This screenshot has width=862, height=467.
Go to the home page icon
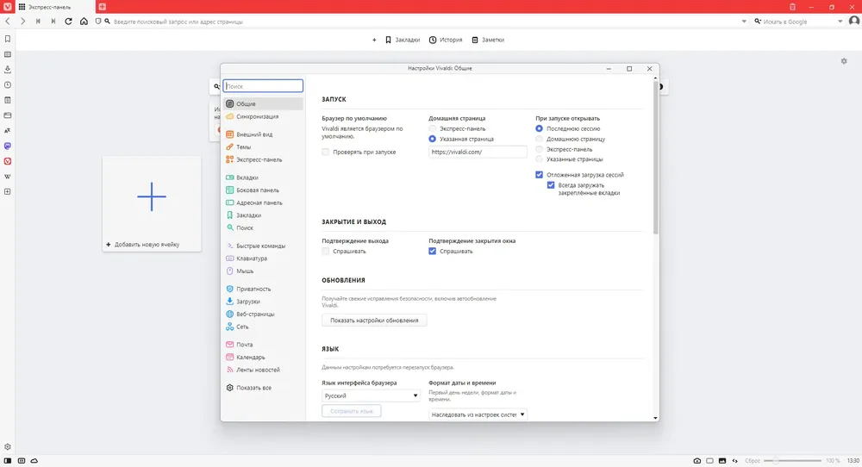coord(84,22)
